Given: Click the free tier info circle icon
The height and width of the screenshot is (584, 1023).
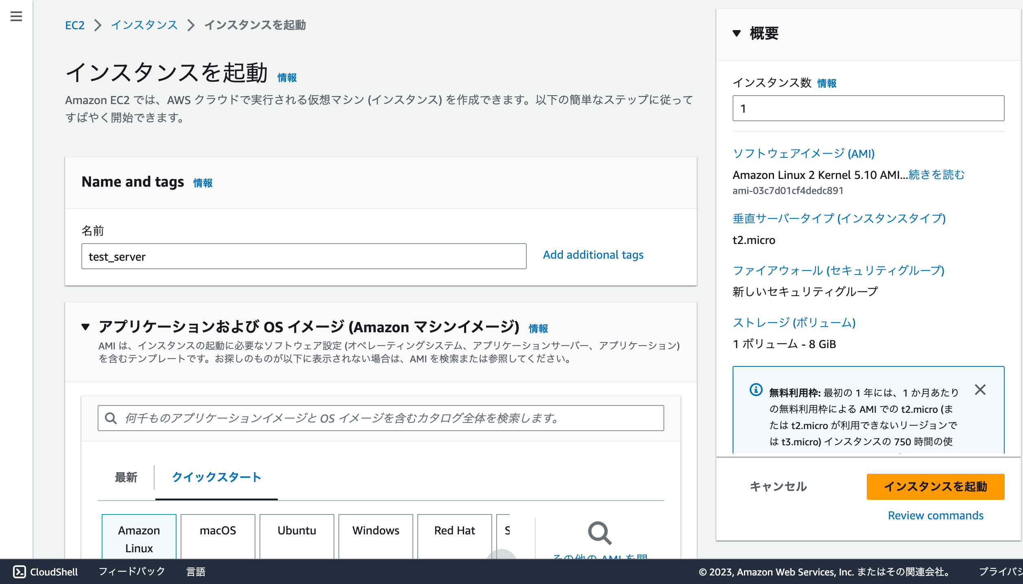Looking at the screenshot, I should pyautogui.click(x=756, y=390).
